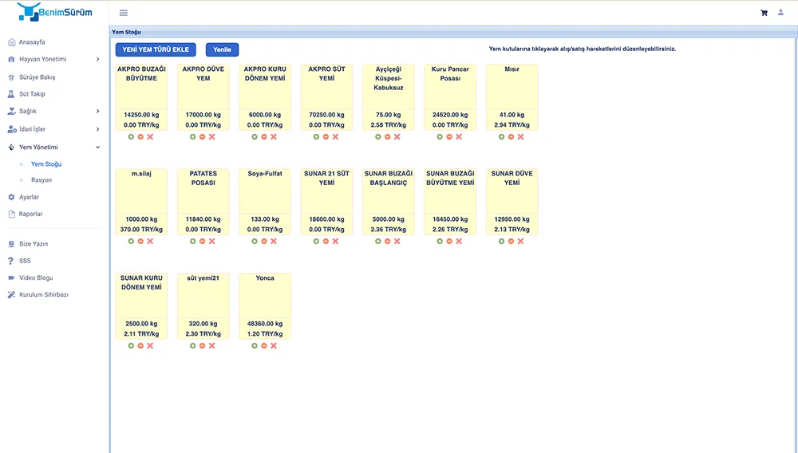Click green plus icon under SUNAR DÜVE YEMİ
The height and width of the screenshot is (453, 798).
point(502,241)
